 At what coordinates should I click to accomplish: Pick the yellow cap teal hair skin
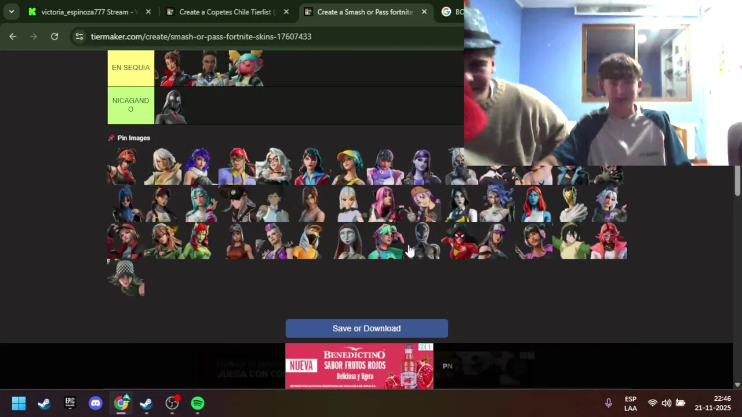coord(348,166)
